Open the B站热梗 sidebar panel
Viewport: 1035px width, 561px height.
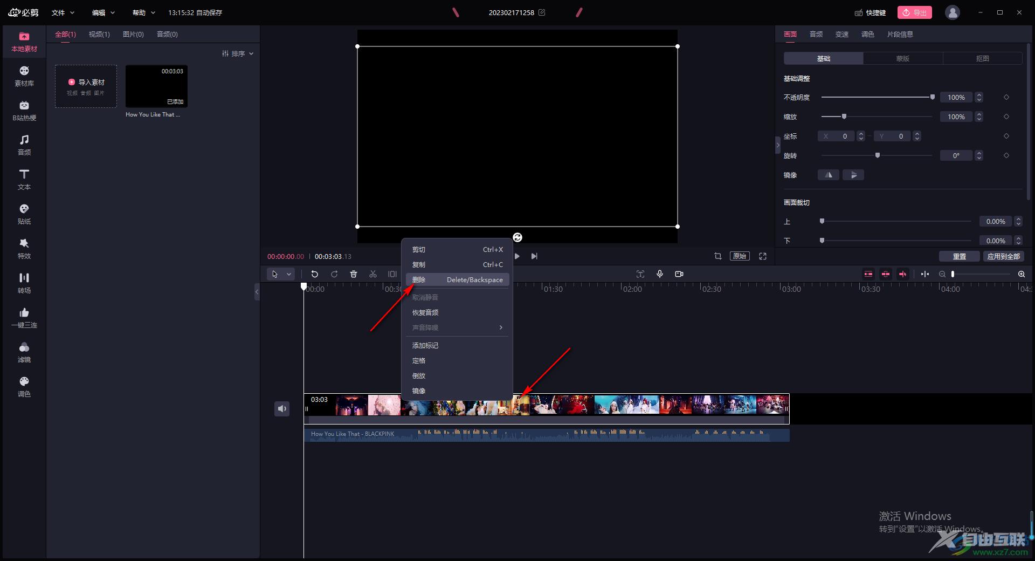24,111
